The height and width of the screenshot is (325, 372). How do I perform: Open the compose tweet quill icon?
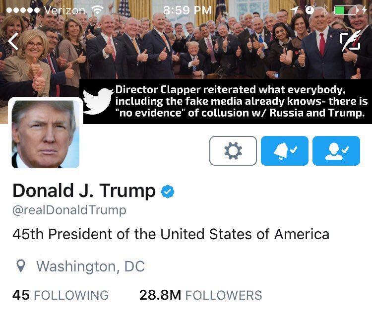tap(350, 40)
